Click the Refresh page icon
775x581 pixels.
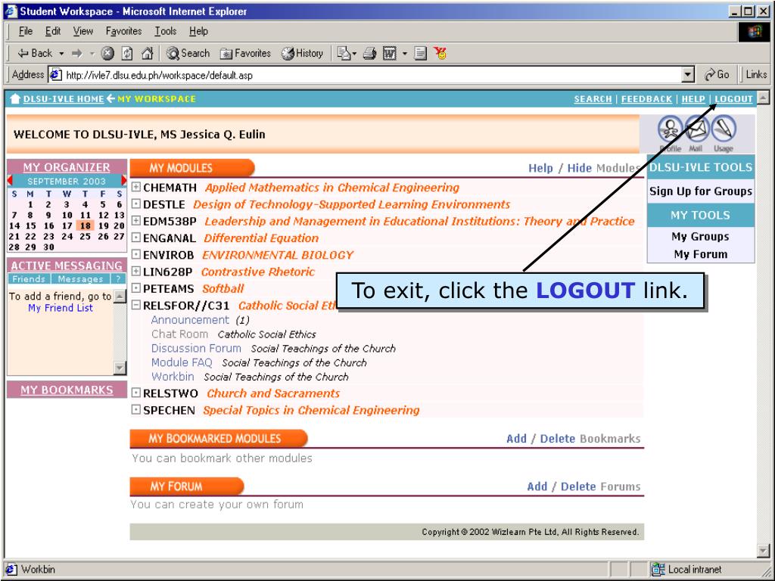tap(127, 54)
